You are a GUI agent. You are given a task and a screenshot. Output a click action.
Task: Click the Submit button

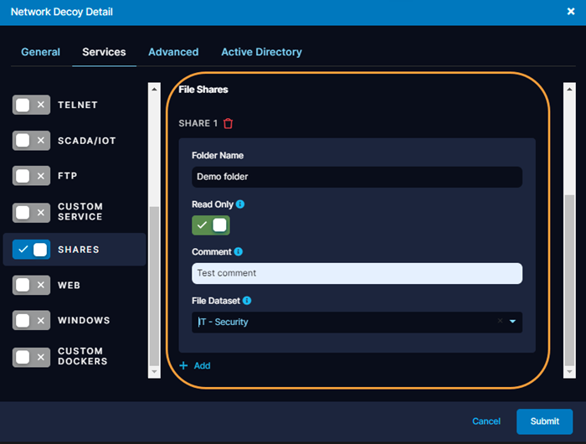point(544,421)
